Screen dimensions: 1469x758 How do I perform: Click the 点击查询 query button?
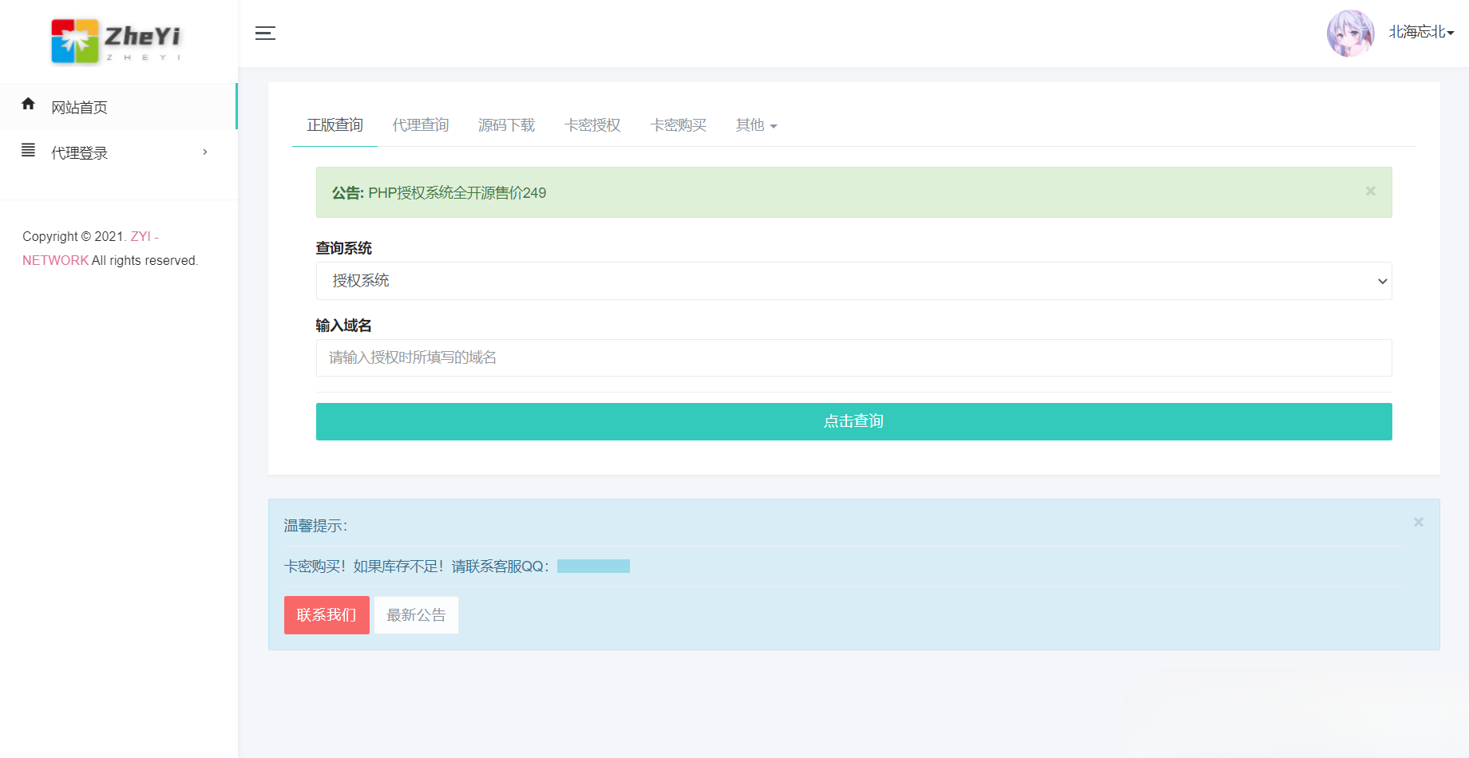click(853, 420)
